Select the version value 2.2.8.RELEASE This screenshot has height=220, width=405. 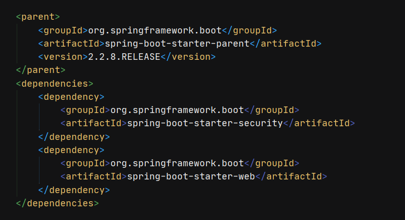pos(124,57)
